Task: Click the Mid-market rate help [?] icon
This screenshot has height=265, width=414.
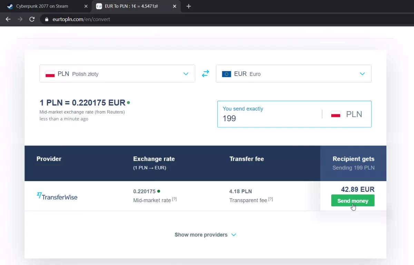Action: coord(174,199)
